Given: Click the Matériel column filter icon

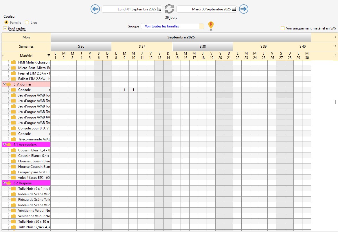Looking at the screenshot, I should pyautogui.click(x=49, y=56).
